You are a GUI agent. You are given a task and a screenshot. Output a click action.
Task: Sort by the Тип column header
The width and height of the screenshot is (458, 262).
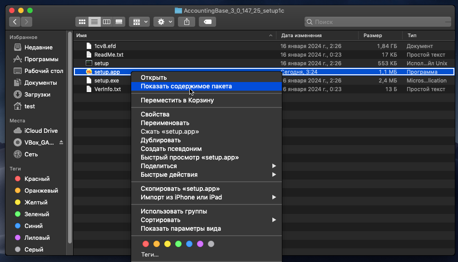(x=428, y=35)
